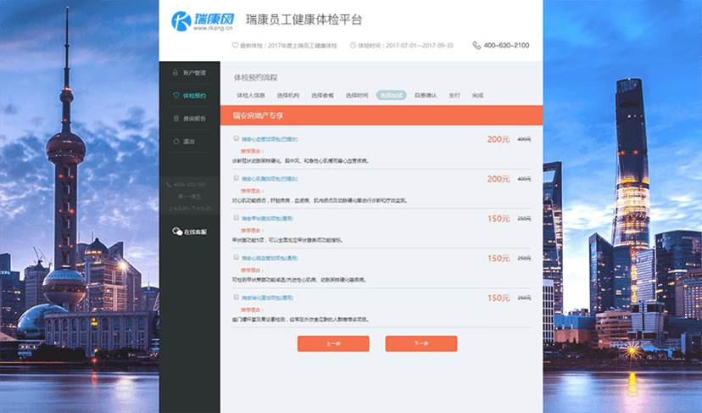The height and width of the screenshot is (413, 702).
Task: Open the 支付 step tab
Action: 454,95
